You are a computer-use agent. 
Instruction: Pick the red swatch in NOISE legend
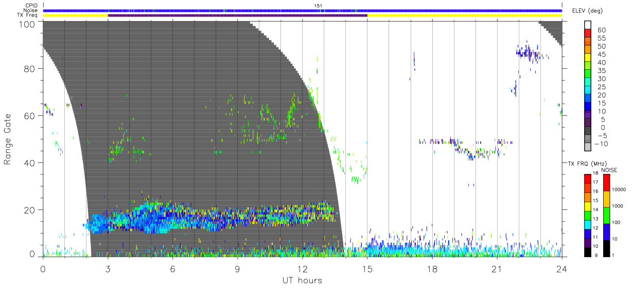(606, 182)
